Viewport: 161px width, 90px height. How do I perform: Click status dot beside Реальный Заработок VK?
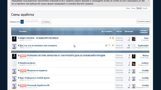(19, 85)
